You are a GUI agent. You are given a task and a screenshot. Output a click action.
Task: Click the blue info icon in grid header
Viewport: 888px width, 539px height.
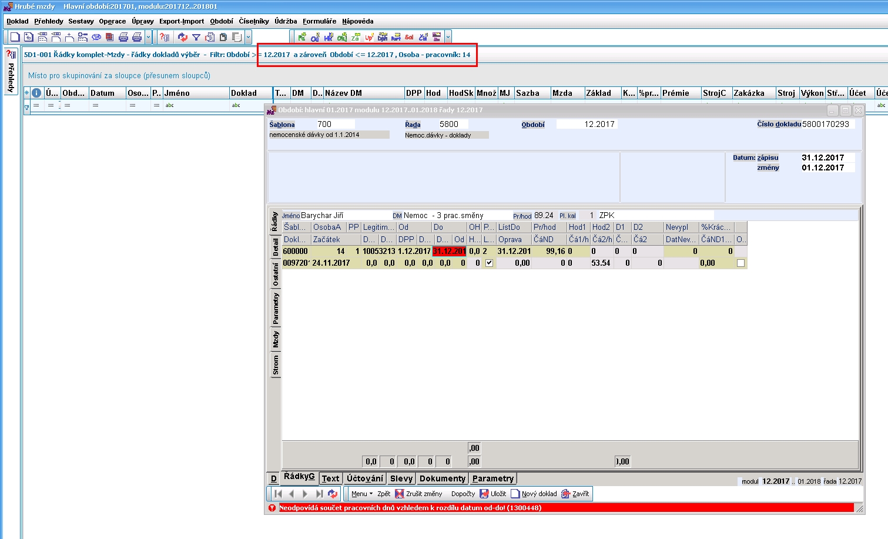point(36,93)
